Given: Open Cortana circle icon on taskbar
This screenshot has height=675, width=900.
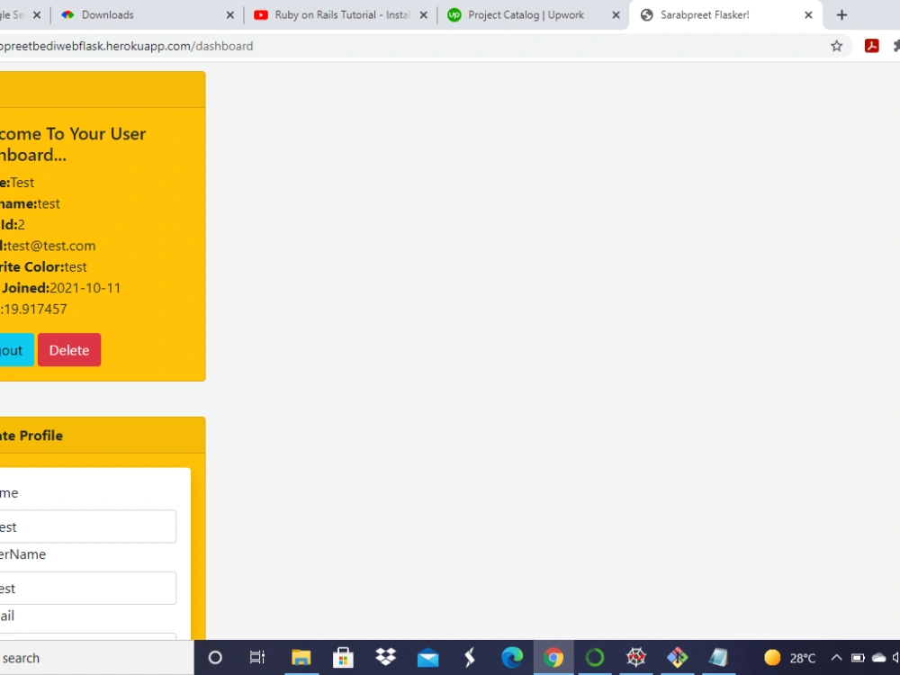Looking at the screenshot, I should pos(215,658).
